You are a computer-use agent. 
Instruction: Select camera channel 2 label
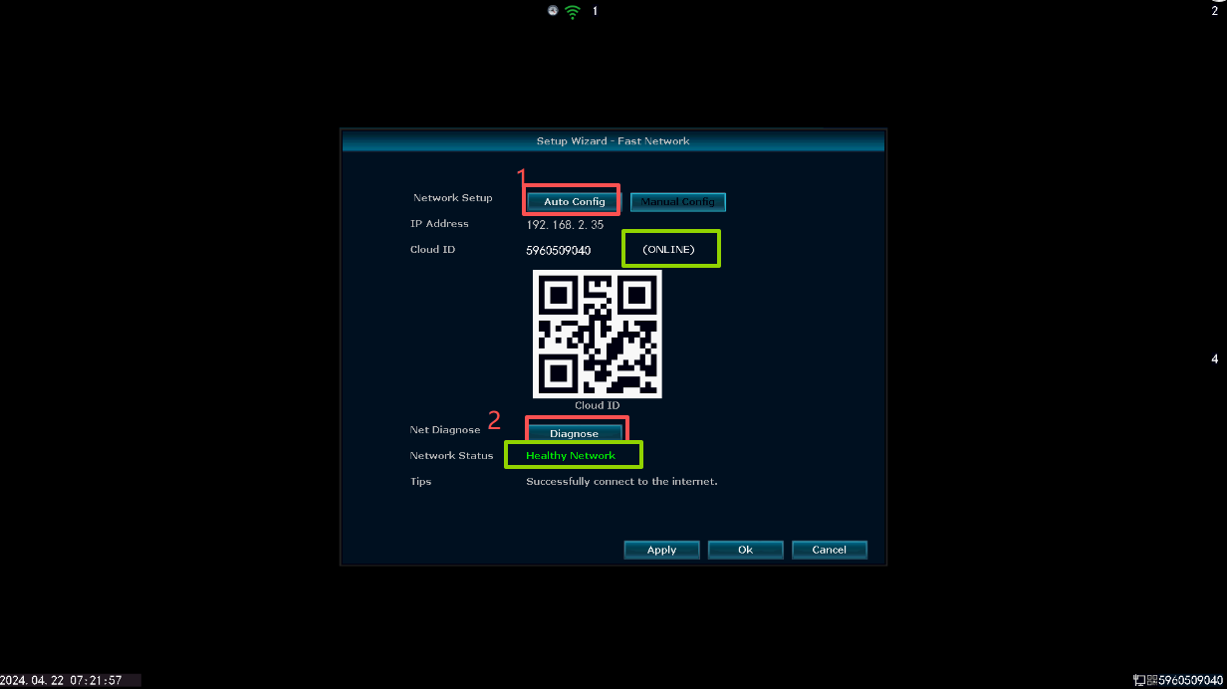[1215, 11]
